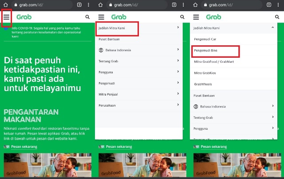Click Pesan sekarang link in right panel
The width and height of the screenshot is (284, 179).
coord(214,147)
